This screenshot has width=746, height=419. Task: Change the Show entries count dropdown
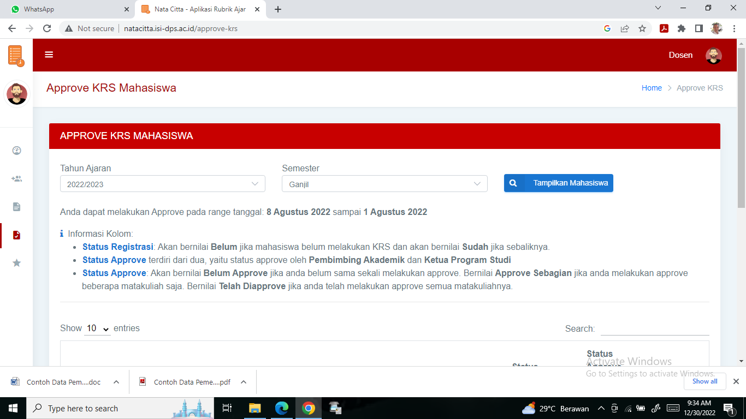(x=98, y=328)
